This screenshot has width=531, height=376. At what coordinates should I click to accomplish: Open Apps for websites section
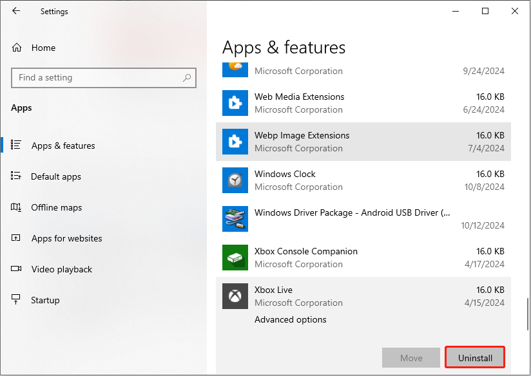(67, 238)
